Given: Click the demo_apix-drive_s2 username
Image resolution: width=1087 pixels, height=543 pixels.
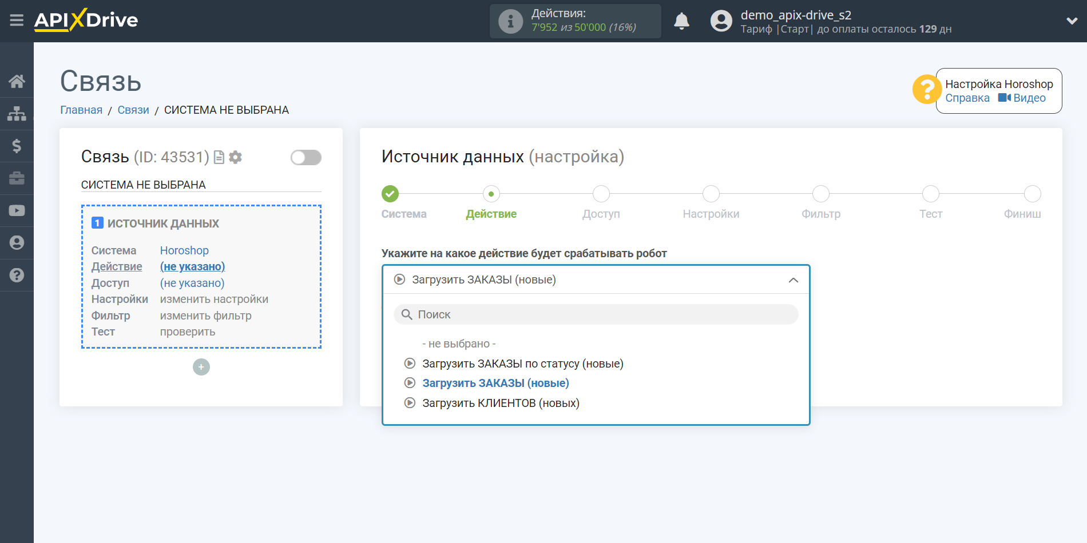Looking at the screenshot, I should pyautogui.click(x=796, y=15).
